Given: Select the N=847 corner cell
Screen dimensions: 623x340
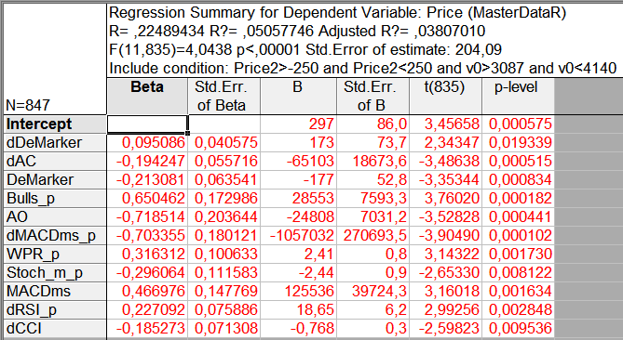Looking at the screenshot, I should tap(55, 59).
